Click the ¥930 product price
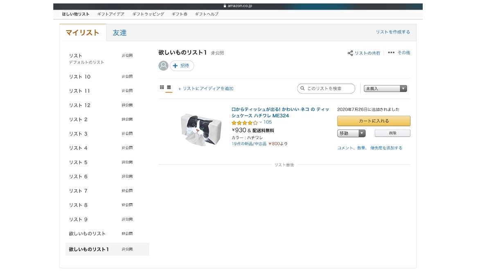491x276 pixels. click(239, 130)
